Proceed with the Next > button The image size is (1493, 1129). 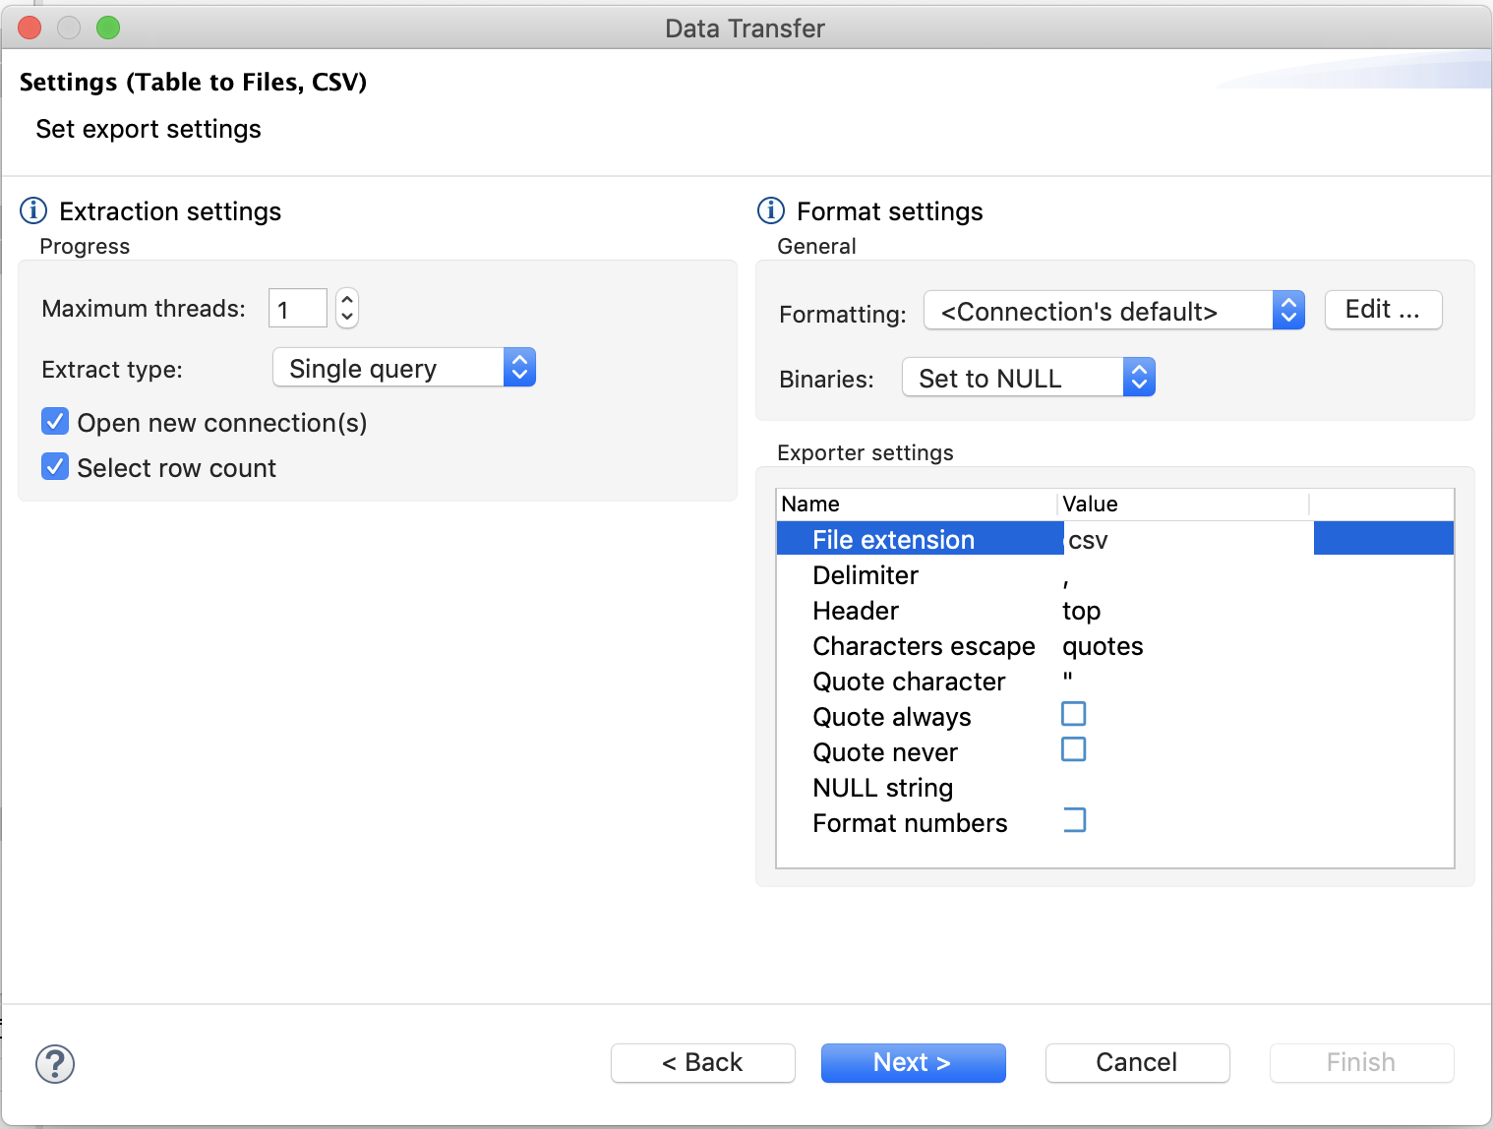[x=913, y=1062]
